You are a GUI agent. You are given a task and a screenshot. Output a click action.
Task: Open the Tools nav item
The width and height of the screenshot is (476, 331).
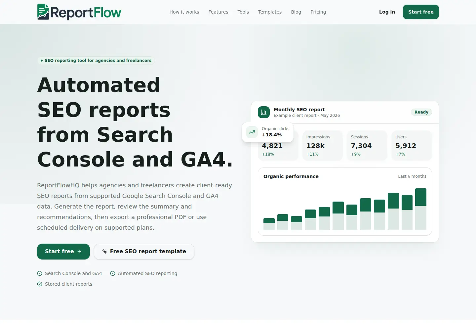[x=243, y=12]
